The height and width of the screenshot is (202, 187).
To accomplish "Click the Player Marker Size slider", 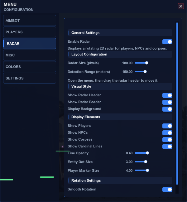I will (142, 171).
